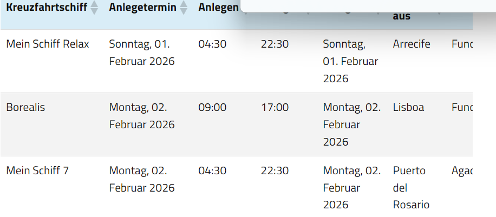496x217 pixels.
Task: Select the Mein Schiff 7 ship name
Action: [x=37, y=170]
